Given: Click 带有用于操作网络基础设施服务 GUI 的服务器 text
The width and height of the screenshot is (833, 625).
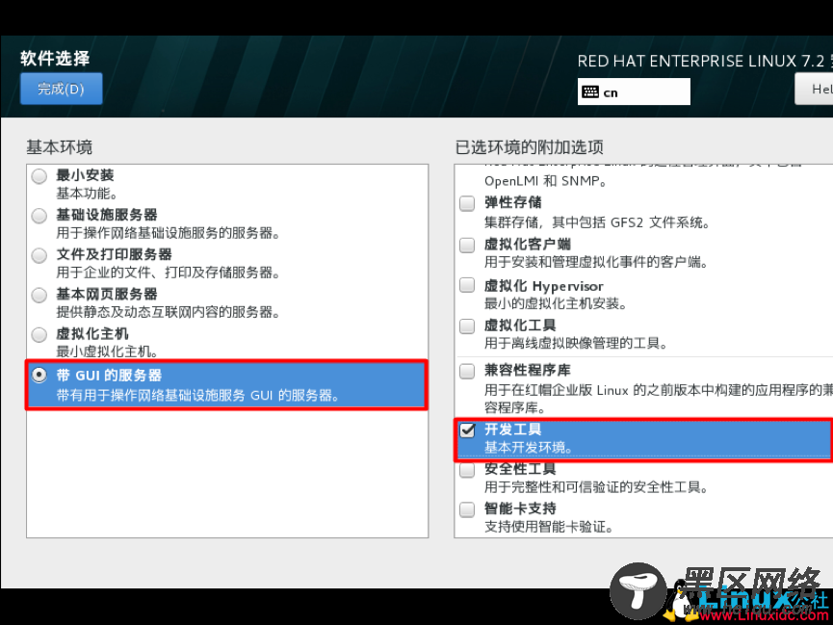Looking at the screenshot, I should (x=197, y=396).
